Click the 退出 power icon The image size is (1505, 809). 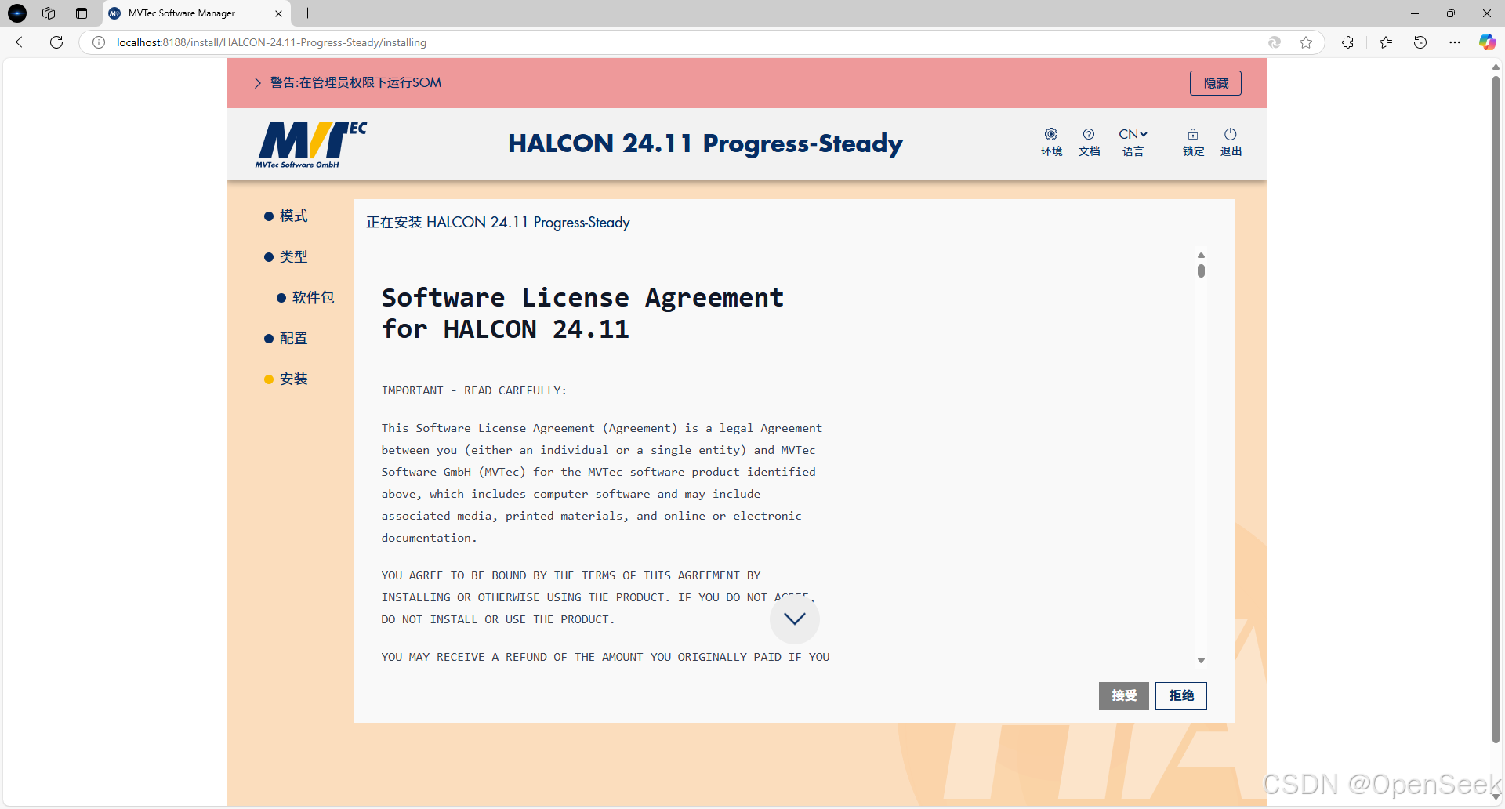pyautogui.click(x=1230, y=142)
